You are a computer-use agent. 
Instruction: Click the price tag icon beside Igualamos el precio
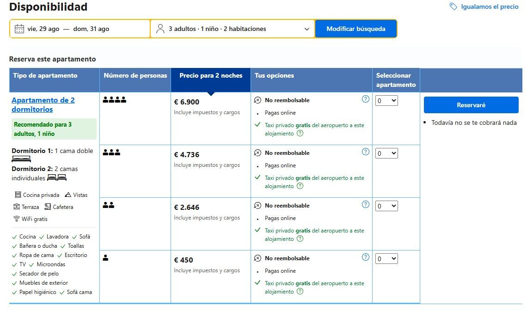tap(453, 7)
